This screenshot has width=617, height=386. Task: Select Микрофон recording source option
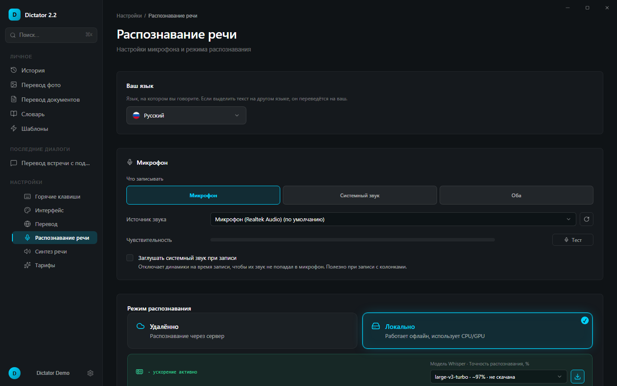203,195
